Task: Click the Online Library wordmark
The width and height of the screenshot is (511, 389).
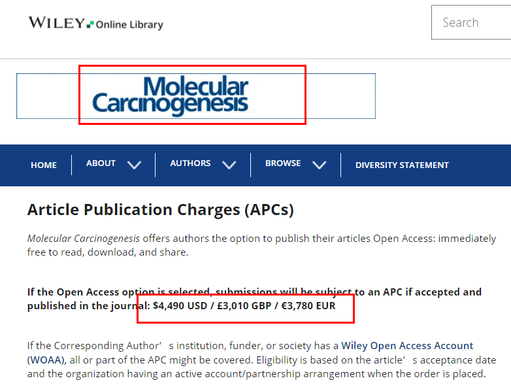Action: click(x=129, y=25)
